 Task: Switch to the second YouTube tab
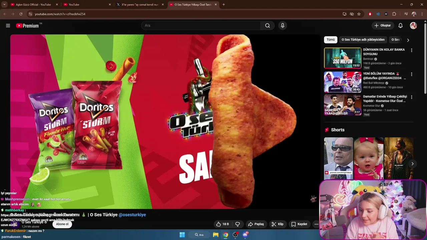pos(87,5)
